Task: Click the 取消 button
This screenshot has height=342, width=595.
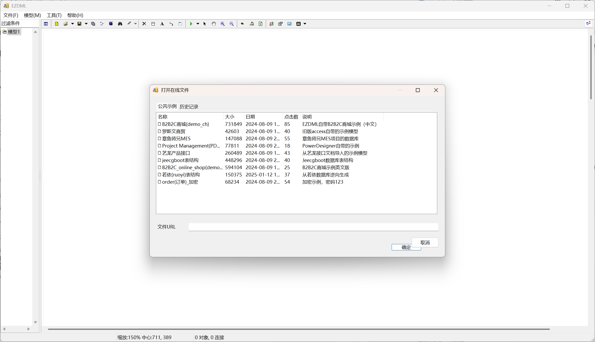Action: [425, 242]
